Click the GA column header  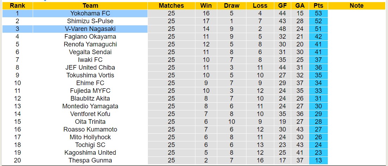pyautogui.click(x=300, y=6)
